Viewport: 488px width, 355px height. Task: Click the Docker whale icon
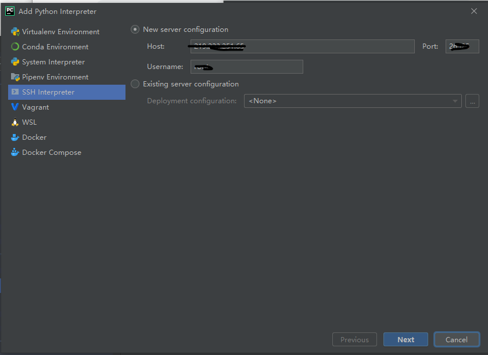pos(15,137)
